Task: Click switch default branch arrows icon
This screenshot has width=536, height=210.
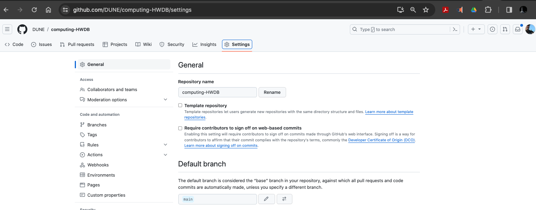Action: point(284,199)
